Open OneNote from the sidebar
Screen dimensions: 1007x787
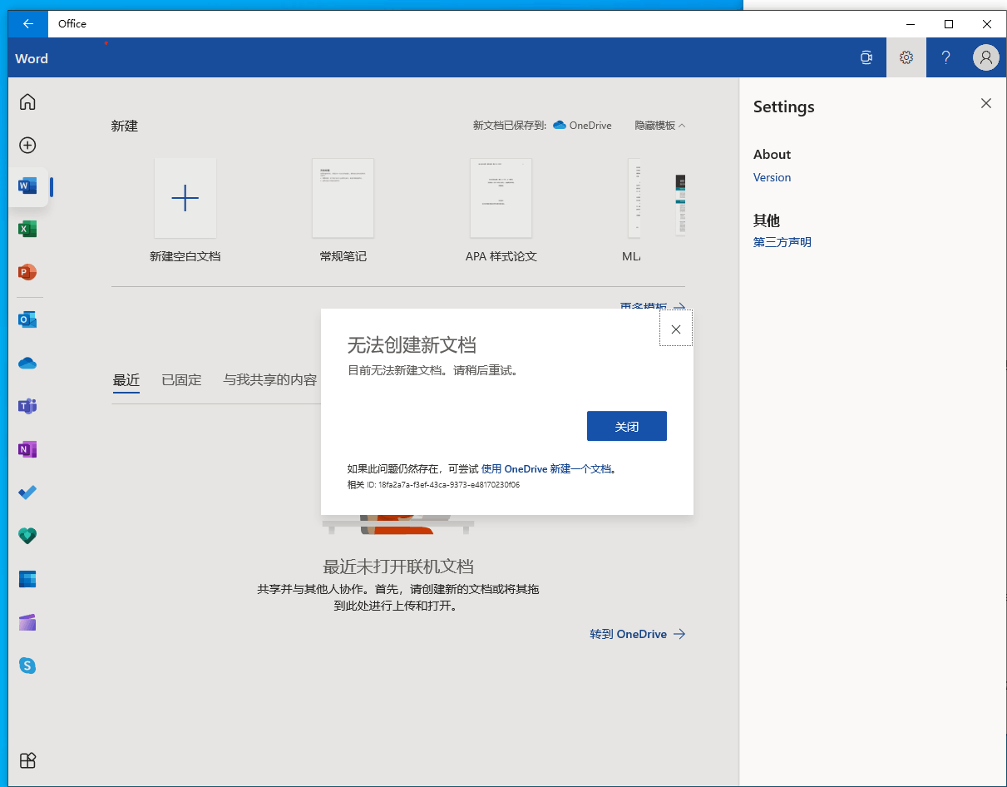point(27,450)
